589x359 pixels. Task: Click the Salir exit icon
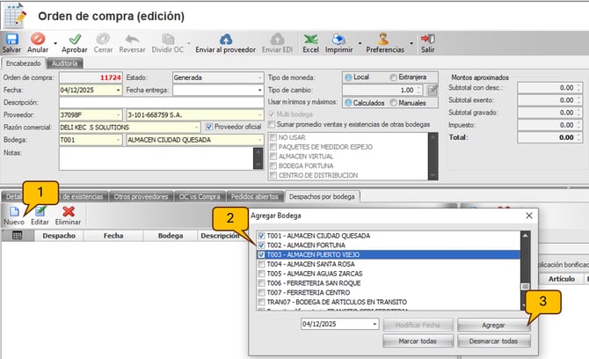click(428, 40)
